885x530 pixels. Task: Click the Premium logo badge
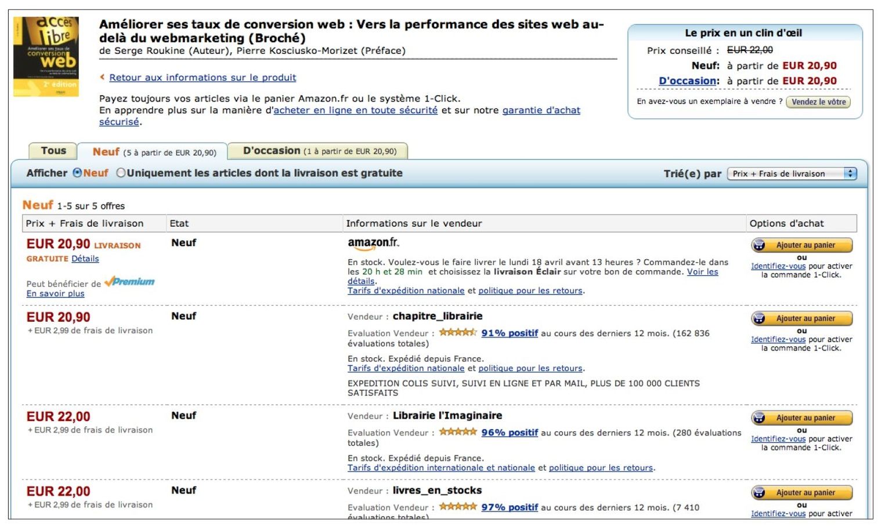tap(129, 282)
